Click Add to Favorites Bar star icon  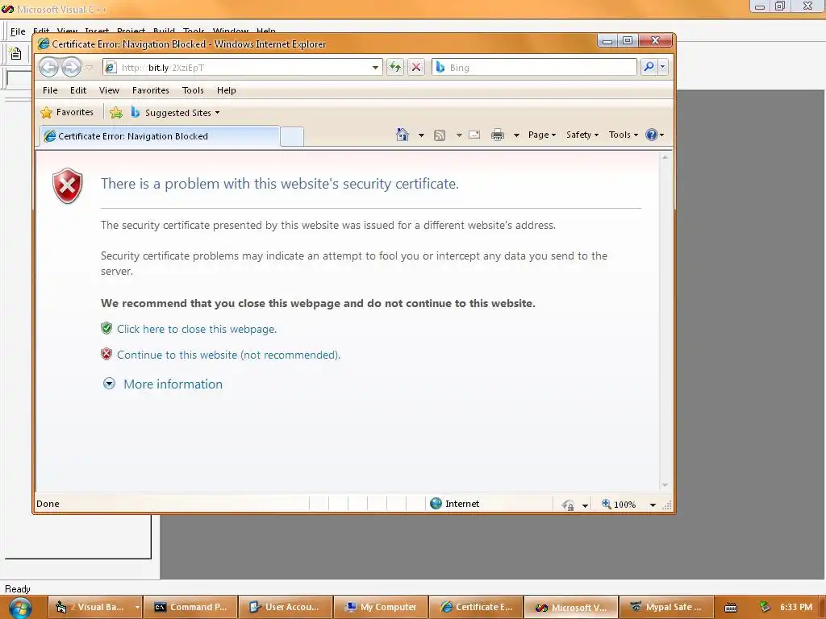116,113
